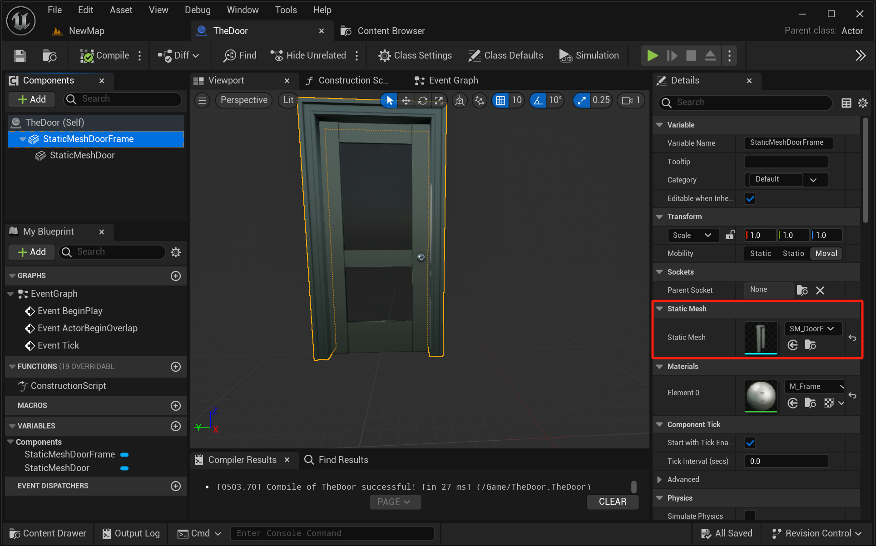876x546 pixels.
Task: Open the Perspective view mode dropdown
Action: 244,100
